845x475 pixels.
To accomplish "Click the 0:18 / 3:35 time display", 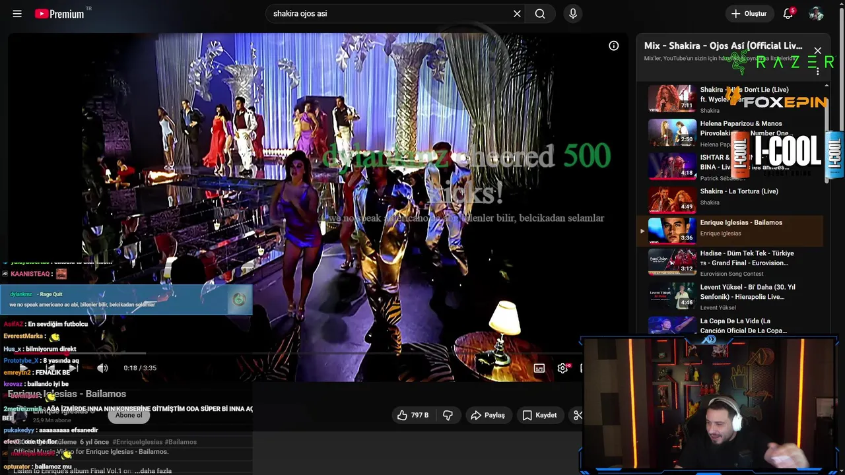I will point(140,368).
